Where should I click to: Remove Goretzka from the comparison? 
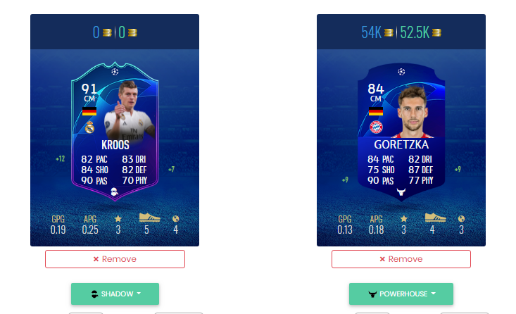point(401,259)
